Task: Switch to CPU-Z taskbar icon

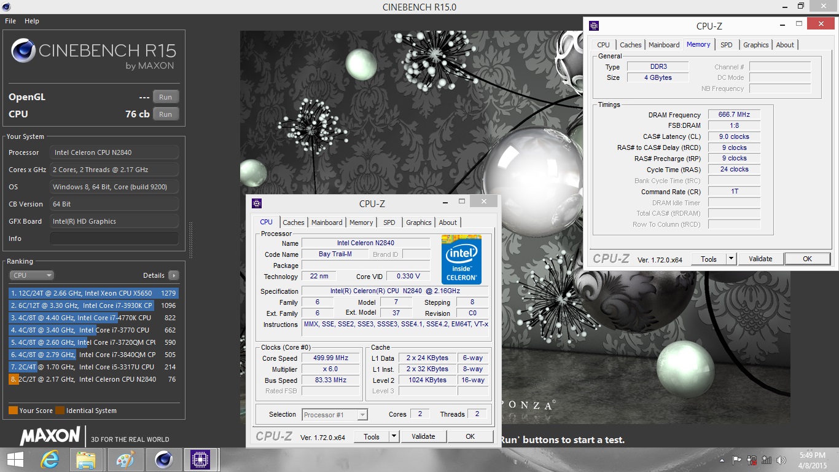Action: [201, 460]
